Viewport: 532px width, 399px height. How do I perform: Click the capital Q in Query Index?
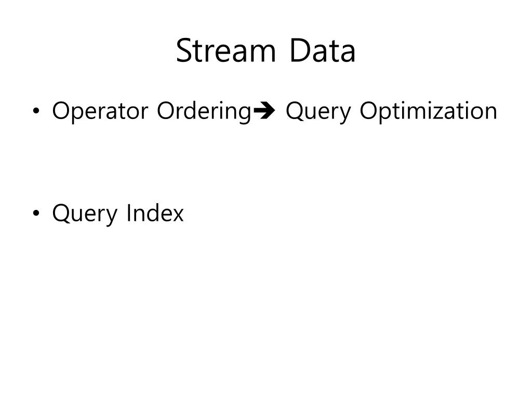tap(61, 214)
